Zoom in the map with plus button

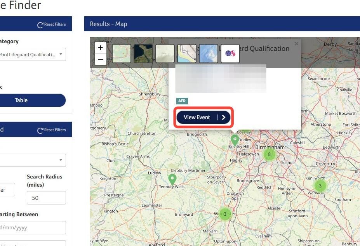(100, 48)
